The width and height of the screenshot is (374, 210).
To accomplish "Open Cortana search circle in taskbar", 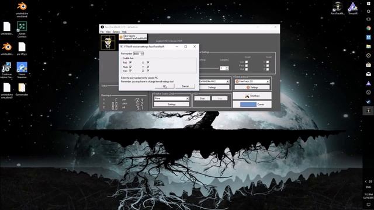I will tap(369, 12).
